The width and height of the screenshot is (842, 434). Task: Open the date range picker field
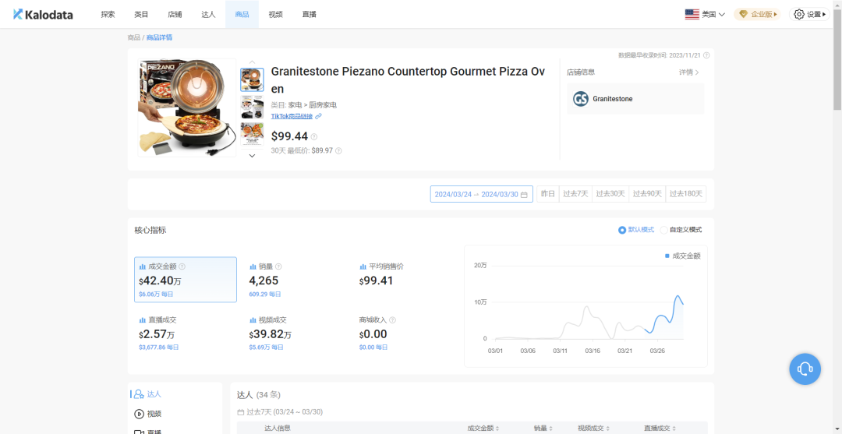(x=482, y=194)
